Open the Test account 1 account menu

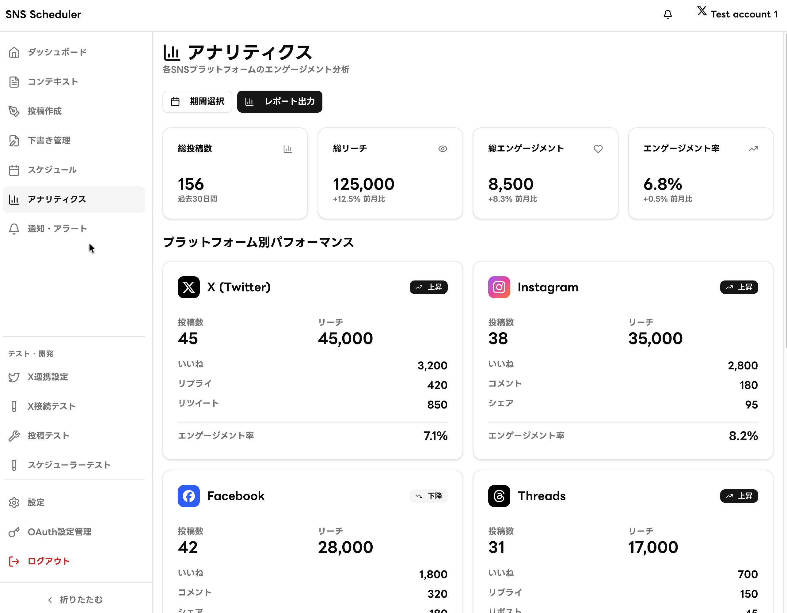pos(743,14)
